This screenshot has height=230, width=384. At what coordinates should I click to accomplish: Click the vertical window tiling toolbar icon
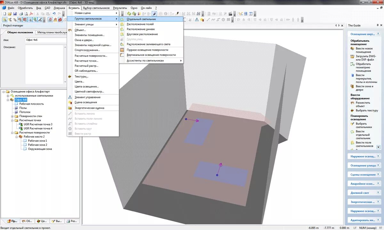pos(251,14)
